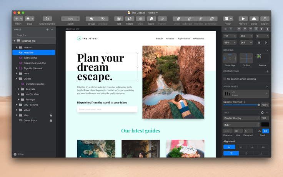Open text settings gear icon
This screenshot has width=283, height=177.
pyautogui.click(x=262, y=112)
